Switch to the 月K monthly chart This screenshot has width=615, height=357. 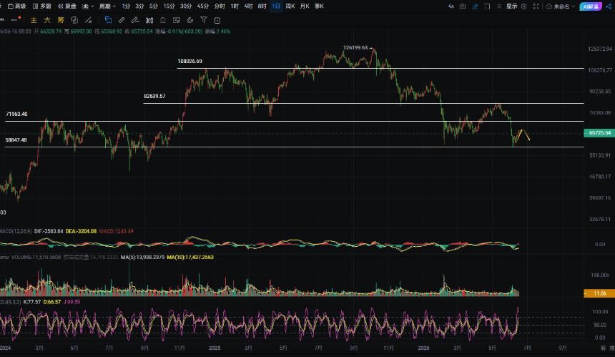coord(305,6)
